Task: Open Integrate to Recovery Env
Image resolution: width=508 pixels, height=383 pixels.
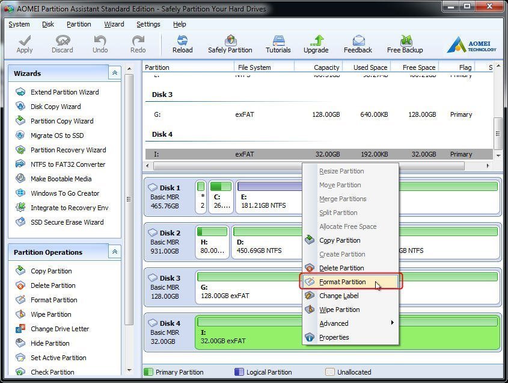Action: coord(62,208)
